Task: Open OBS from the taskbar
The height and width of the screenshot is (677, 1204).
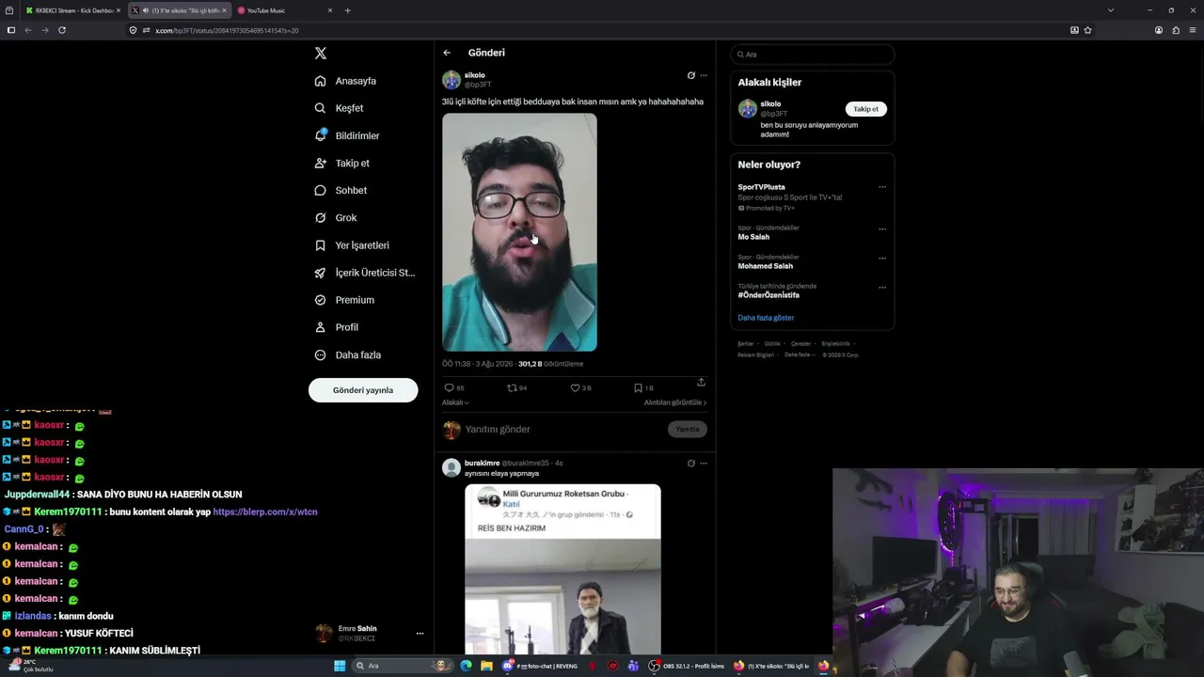Action: 655,666
